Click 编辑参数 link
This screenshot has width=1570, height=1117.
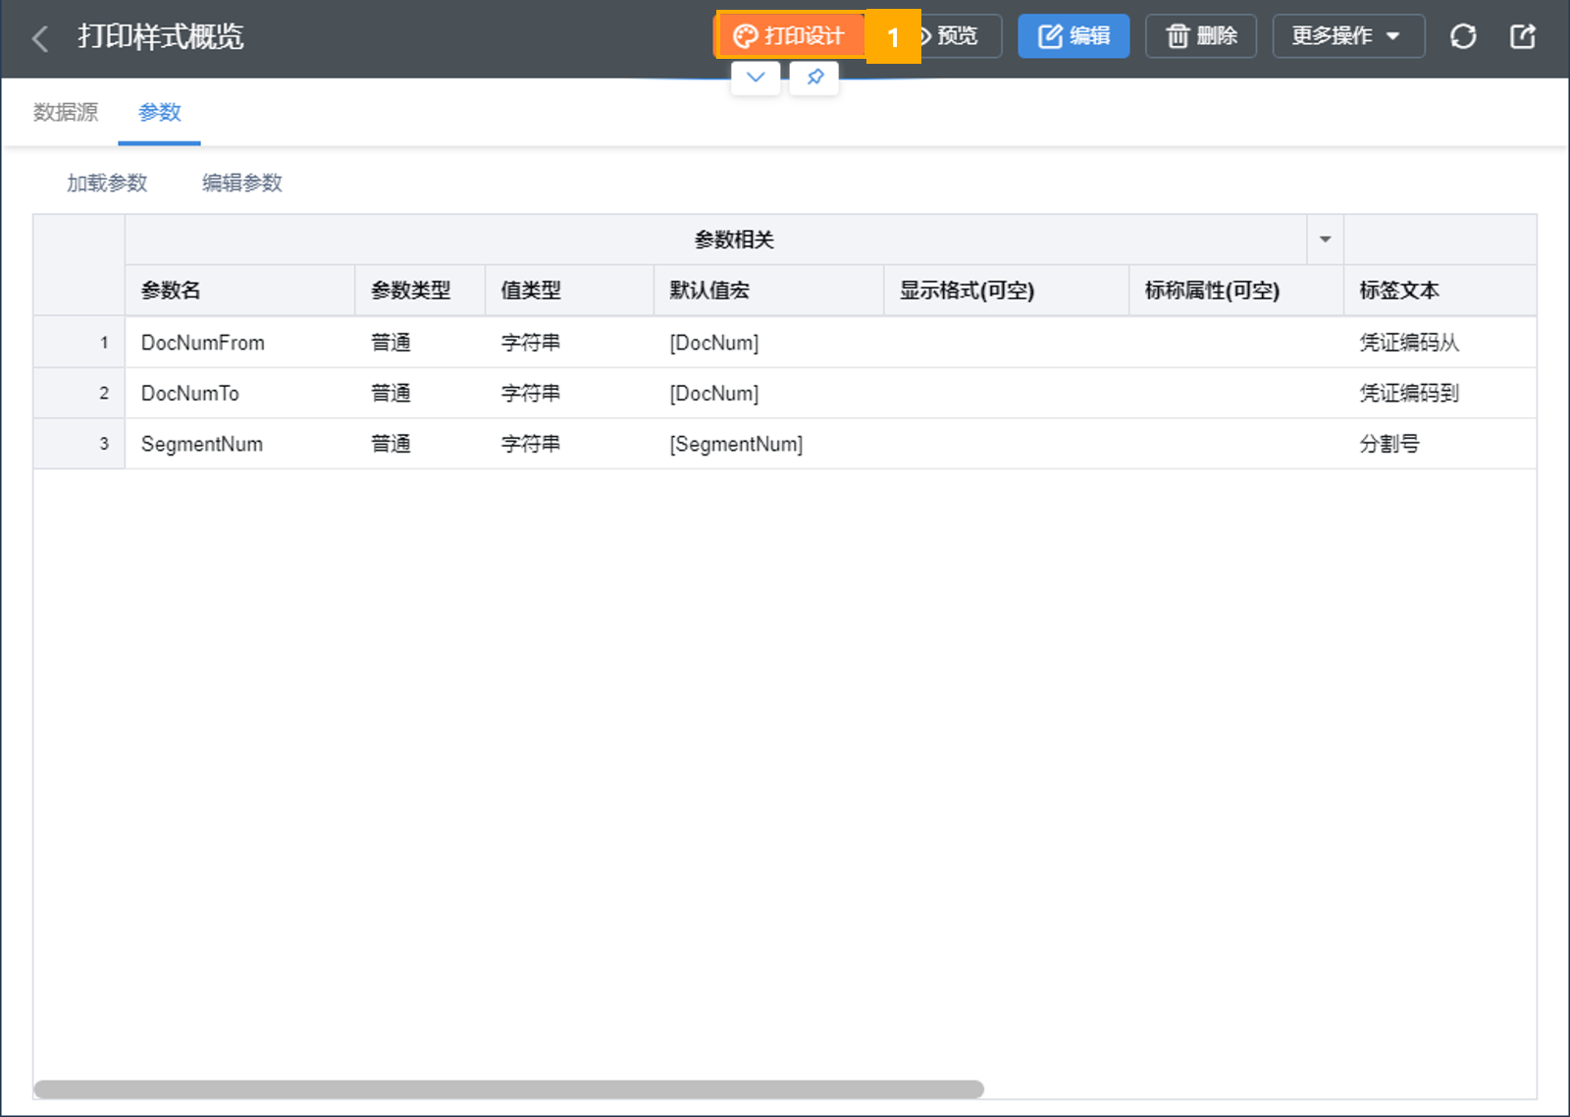click(x=242, y=183)
